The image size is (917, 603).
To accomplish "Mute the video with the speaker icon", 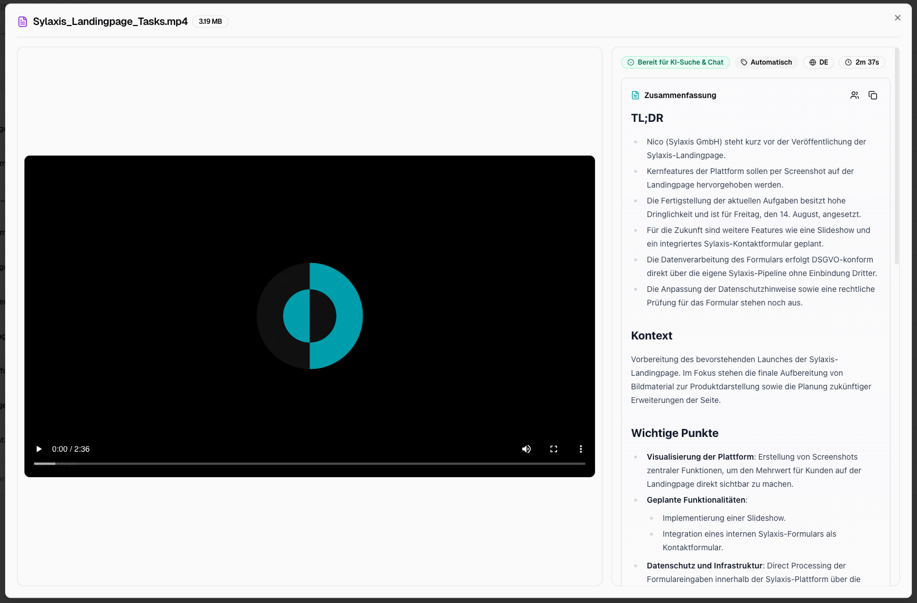I will tap(527, 449).
